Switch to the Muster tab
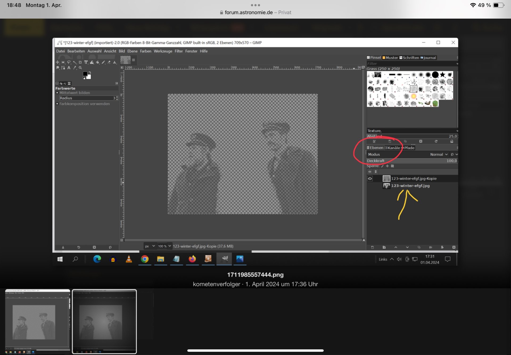This screenshot has height=355, width=511. [390, 58]
